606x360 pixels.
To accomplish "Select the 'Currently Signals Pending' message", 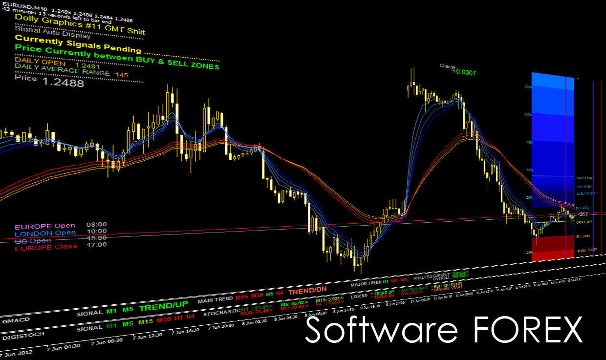I will 78,45.
